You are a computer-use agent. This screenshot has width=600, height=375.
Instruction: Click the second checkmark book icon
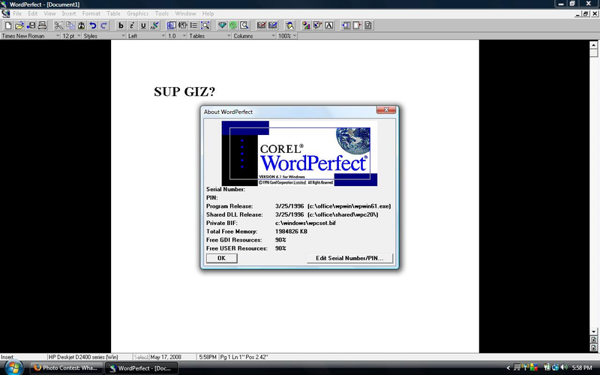click(x=273, y=25)
